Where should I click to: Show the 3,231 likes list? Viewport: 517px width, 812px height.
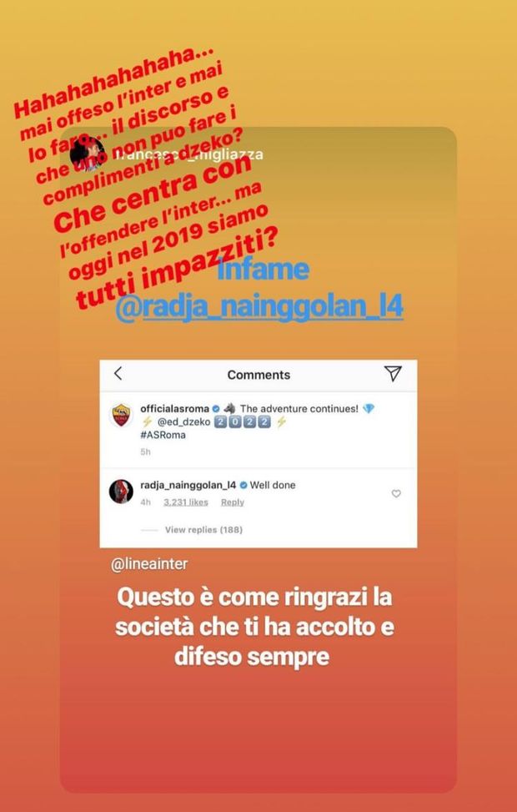186,502
